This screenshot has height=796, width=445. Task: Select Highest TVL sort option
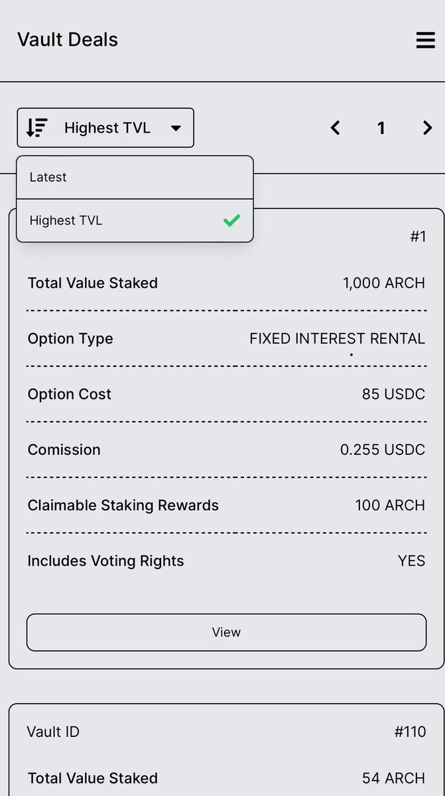(135, 220)
